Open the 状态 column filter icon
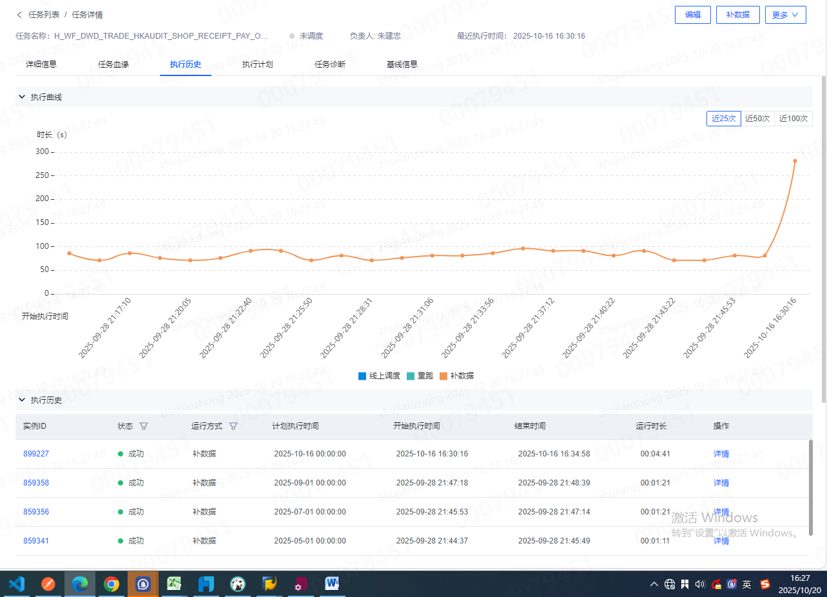Viewport: 827px width, 597px height. [x=144, y=426]
